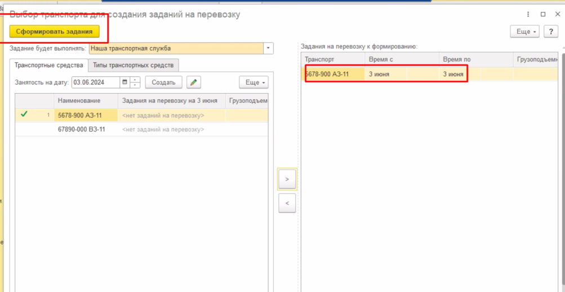Close the transport selection dialog
Viewport: 565px width, 292px height.
(x=557, y=15)
